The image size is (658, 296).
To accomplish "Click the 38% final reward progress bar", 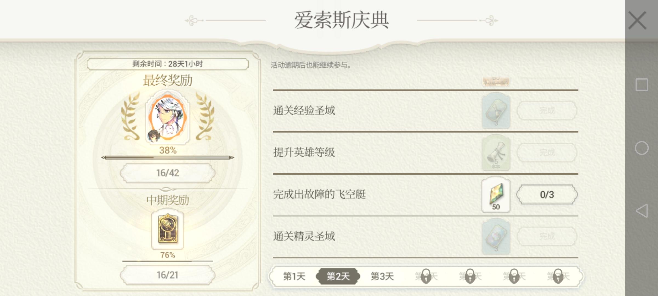I will [168, 158].
